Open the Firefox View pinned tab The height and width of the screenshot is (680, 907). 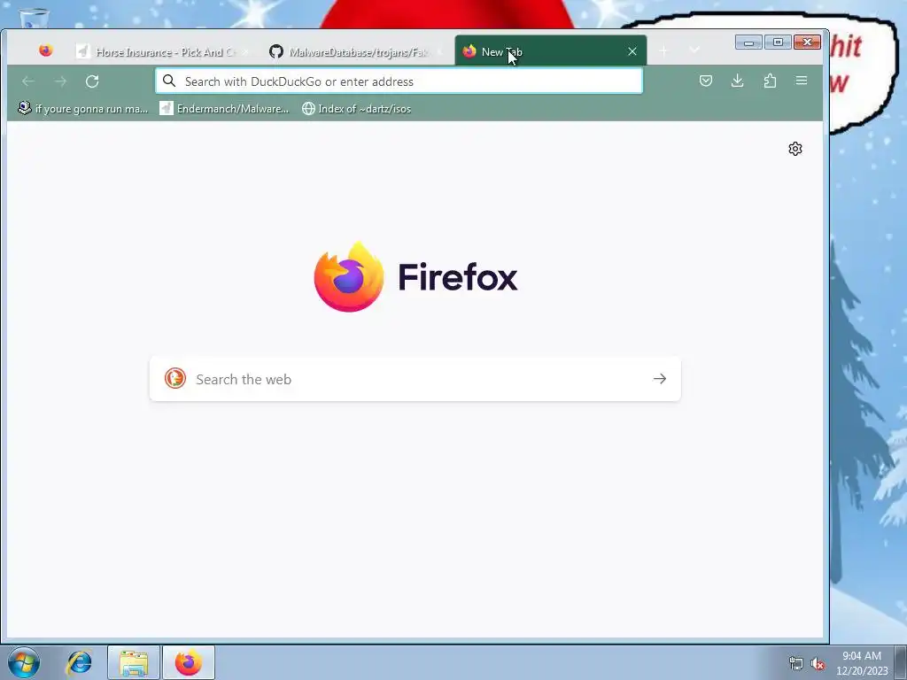coord(46,50)
